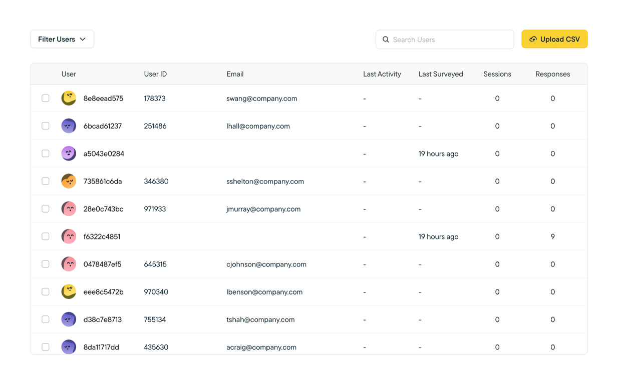Click user name 28e0c743bc

tap(103, 209)
